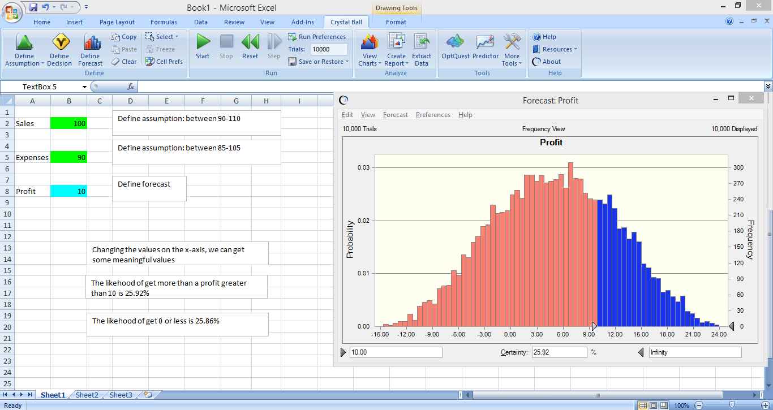773x410 pixels.
Task: Switch to the Formulas ribbon tab
Action: pos(164,22)
